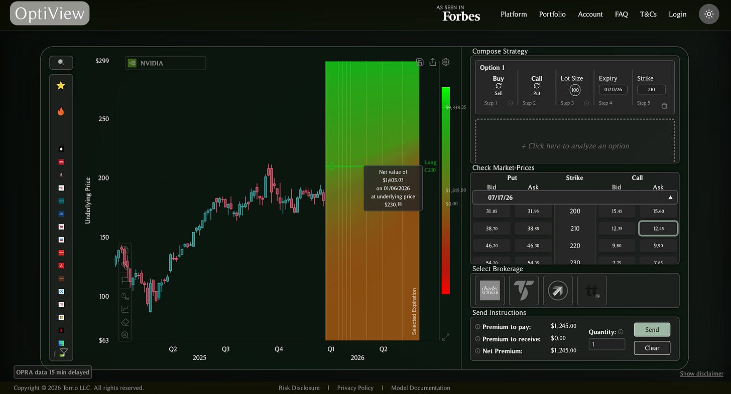Show favorites with the star icon
Screen dimensions: 731x394
(61, 86)
